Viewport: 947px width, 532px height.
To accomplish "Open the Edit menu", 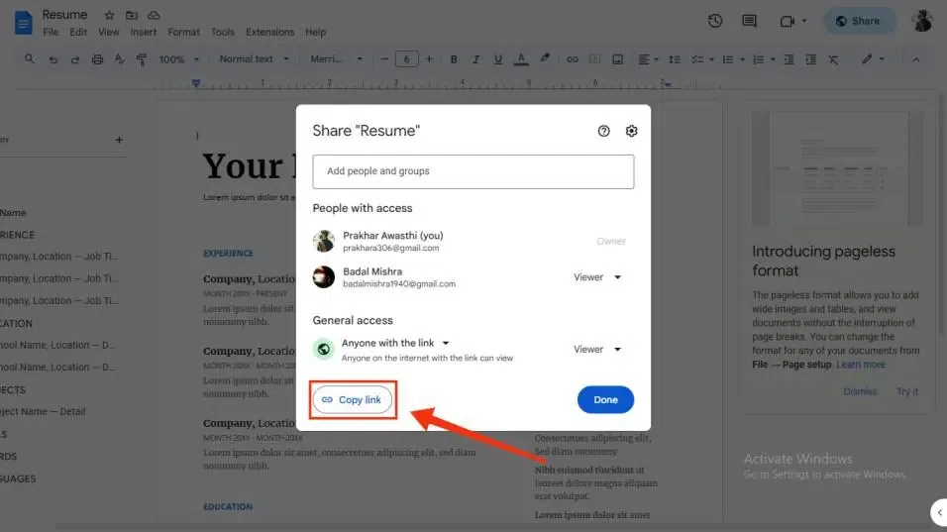I will (x=78, y=32).
